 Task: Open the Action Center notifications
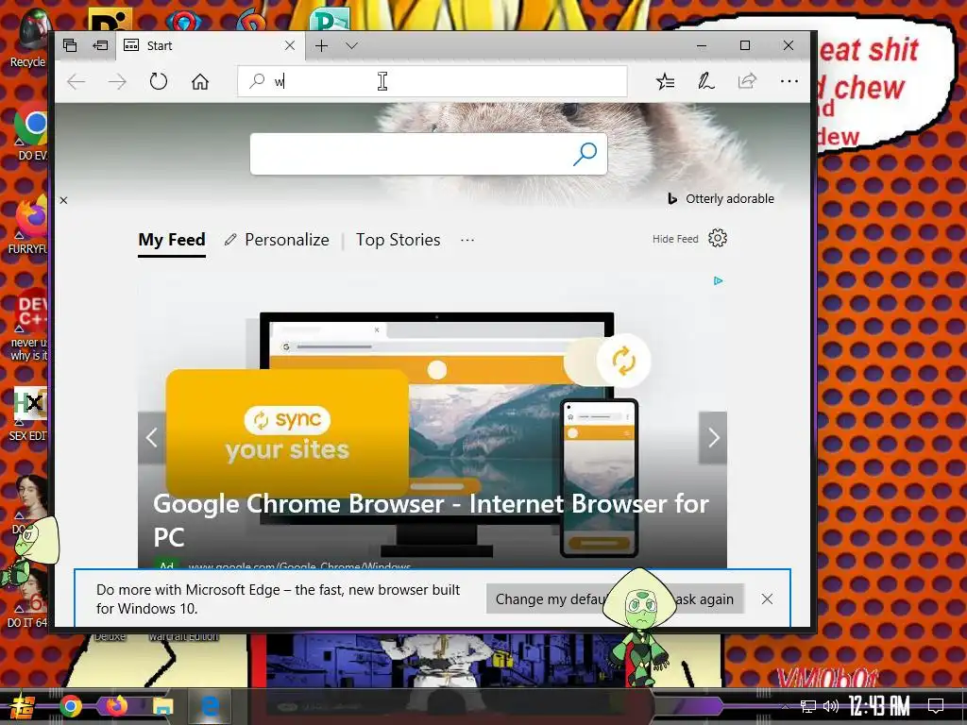pos(936,706)
